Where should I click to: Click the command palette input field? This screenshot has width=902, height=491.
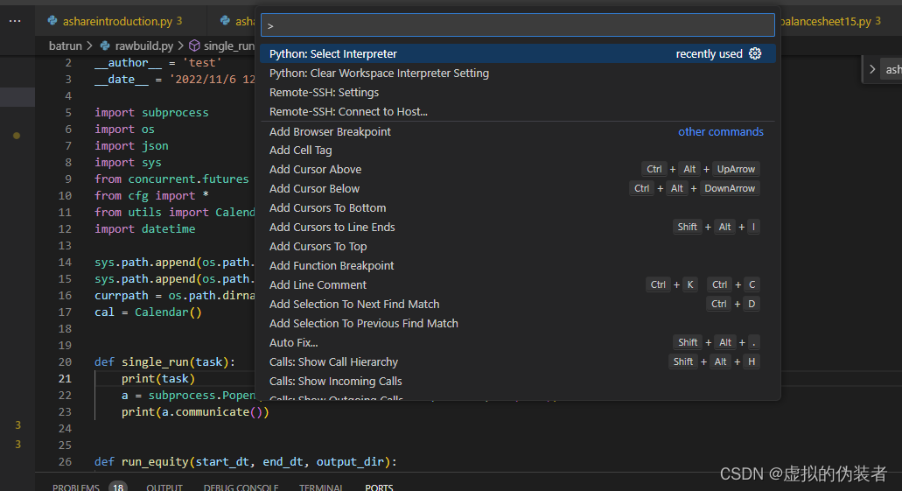coord(517,25)
